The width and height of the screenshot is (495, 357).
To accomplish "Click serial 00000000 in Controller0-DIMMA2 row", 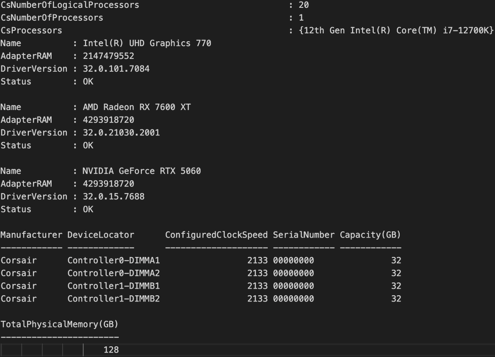I will [x=294, y=273].
